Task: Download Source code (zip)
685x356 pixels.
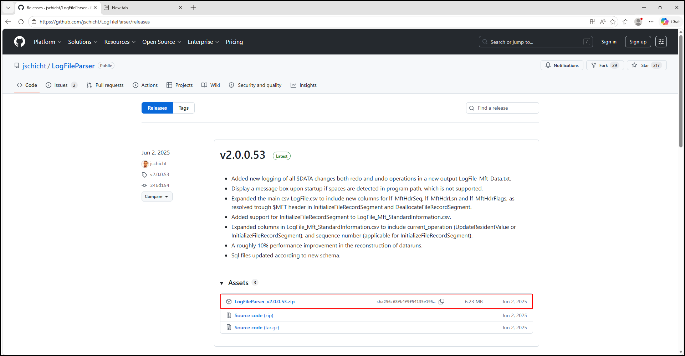Action: coord(254,315)
